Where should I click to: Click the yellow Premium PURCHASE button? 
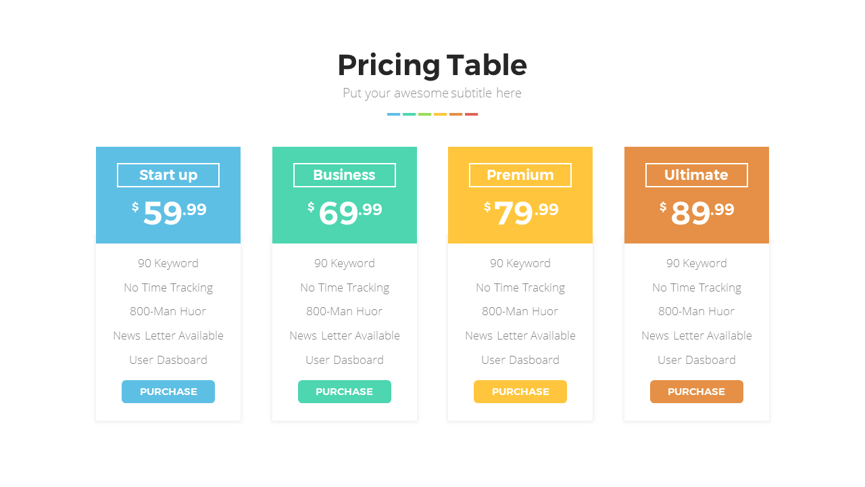click(x=520, y=392)
